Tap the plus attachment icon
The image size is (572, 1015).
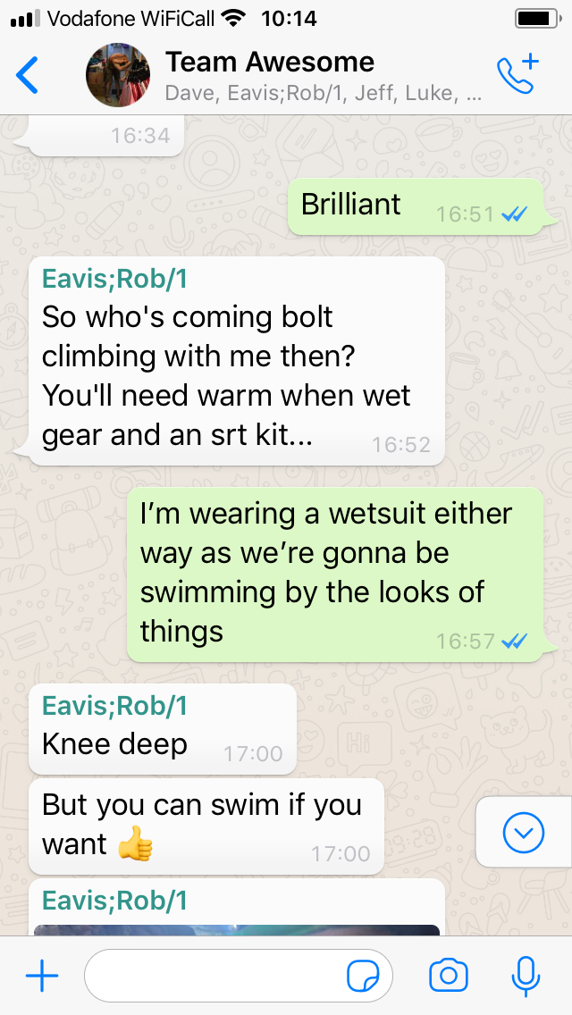point(42,976)
